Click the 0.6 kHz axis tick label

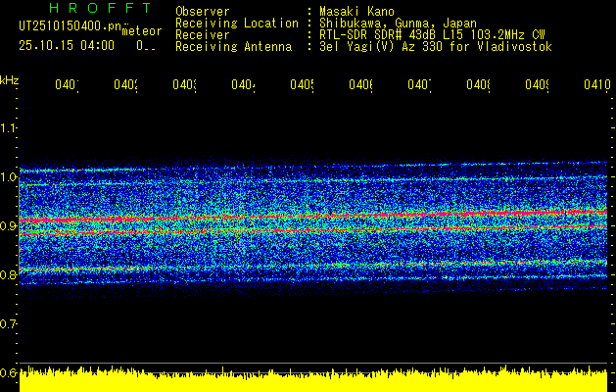10,372
